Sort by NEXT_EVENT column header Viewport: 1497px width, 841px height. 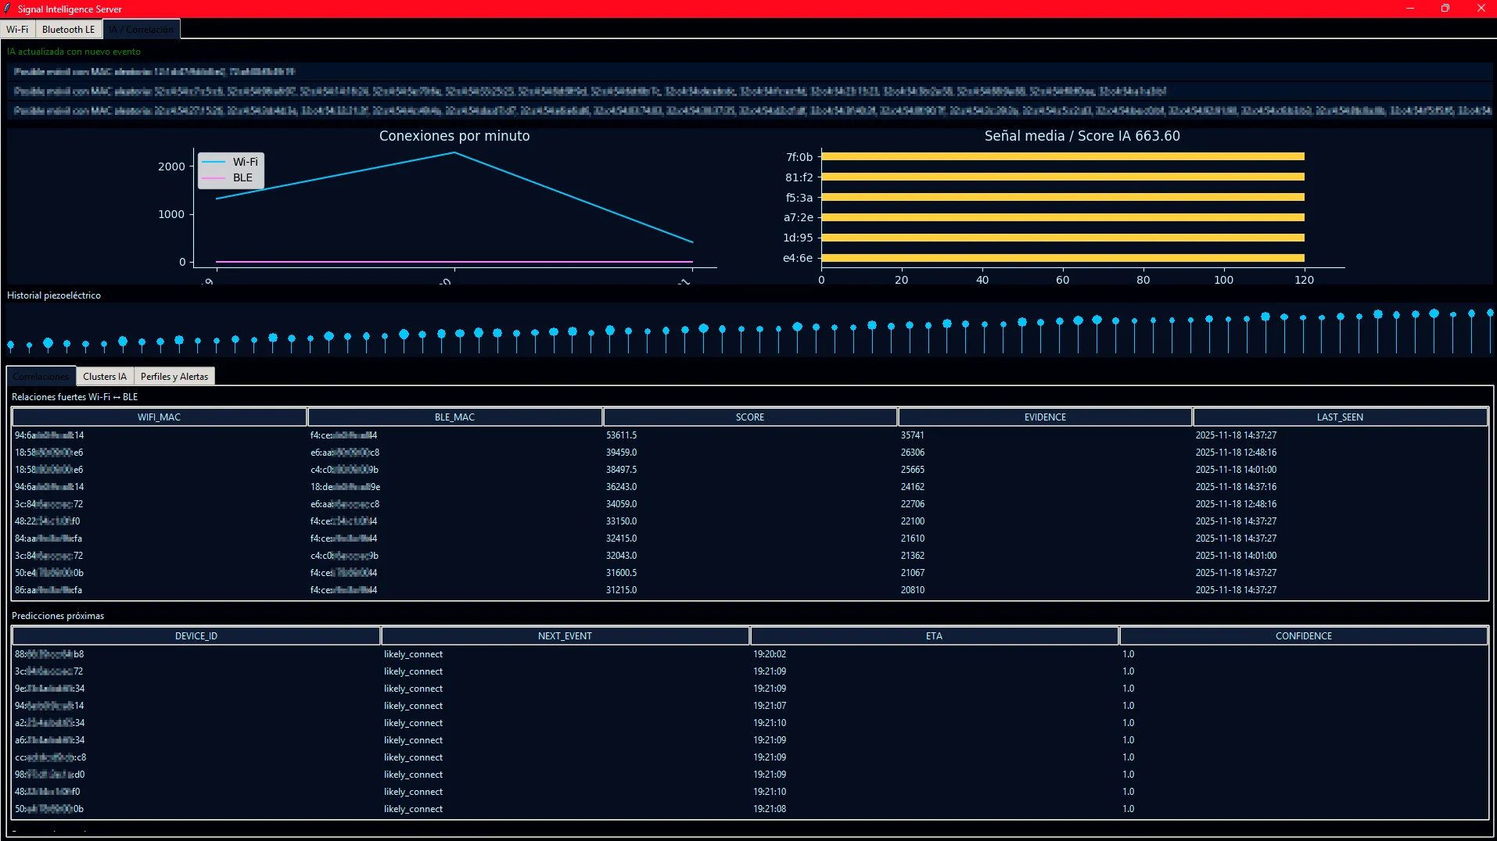pos(565,636)
